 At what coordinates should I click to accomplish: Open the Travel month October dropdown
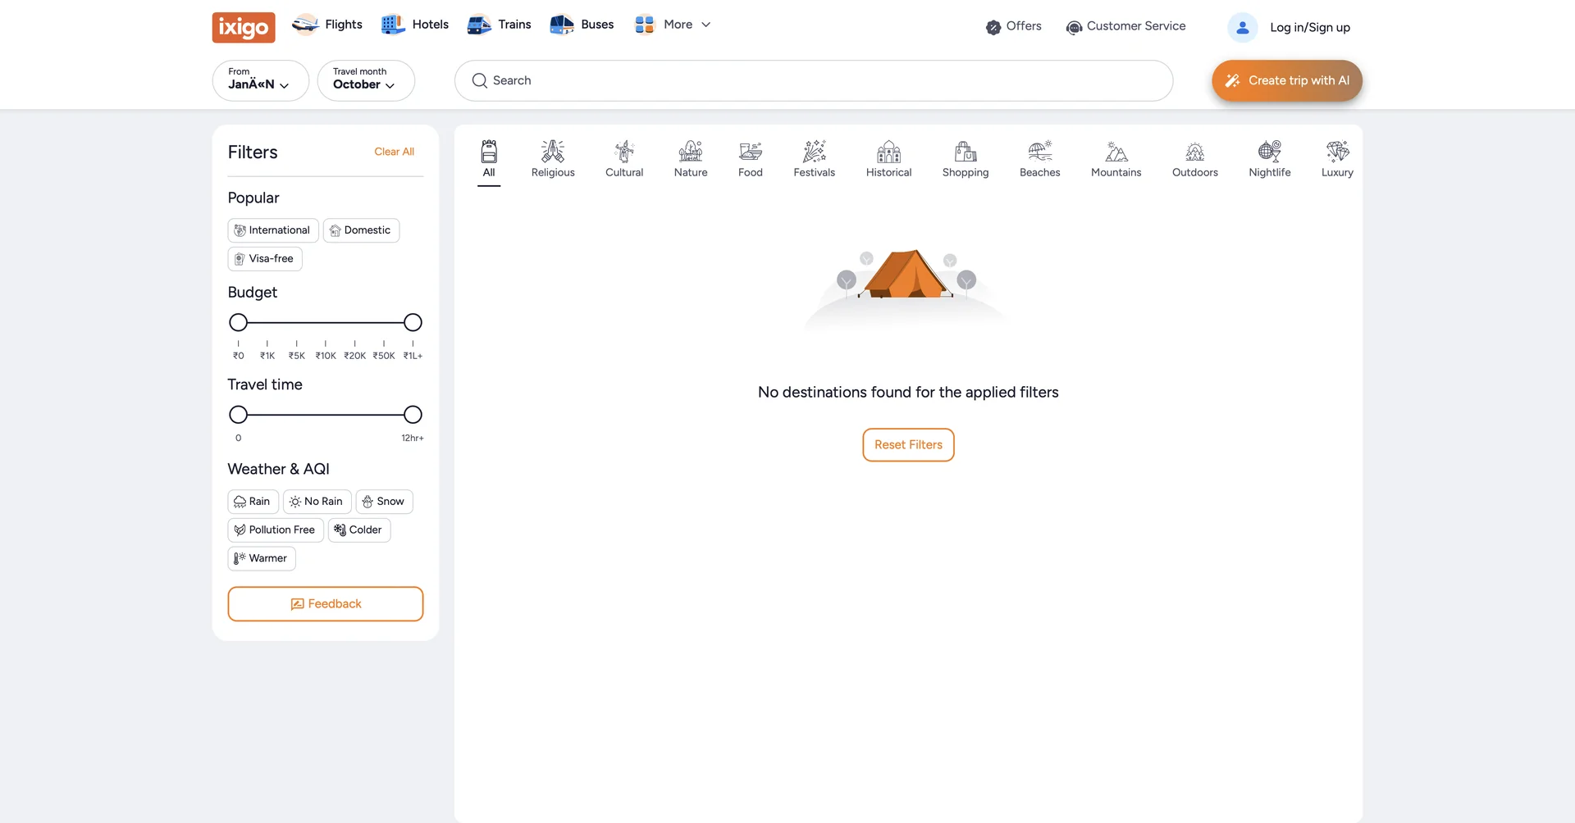(366, 80)
